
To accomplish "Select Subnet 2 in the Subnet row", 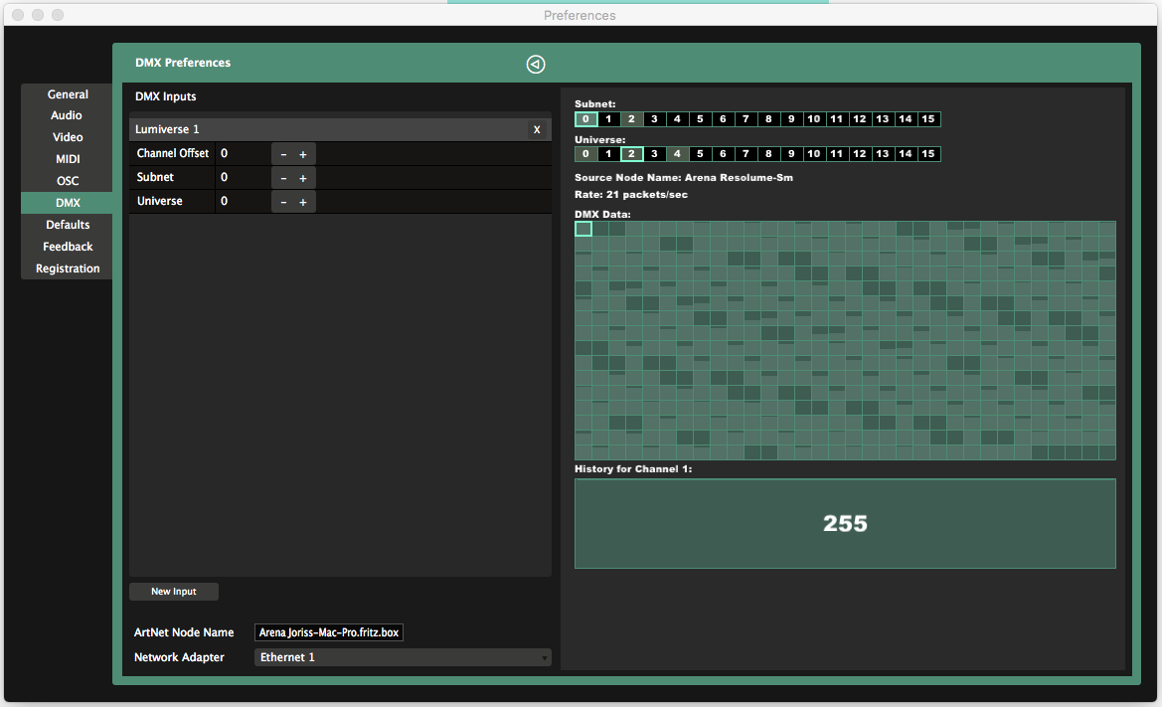I will pyautogui.click(x=631, y=119).
